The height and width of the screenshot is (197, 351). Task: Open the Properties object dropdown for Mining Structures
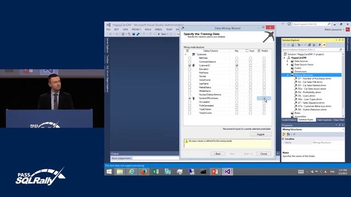pos(343,130)
